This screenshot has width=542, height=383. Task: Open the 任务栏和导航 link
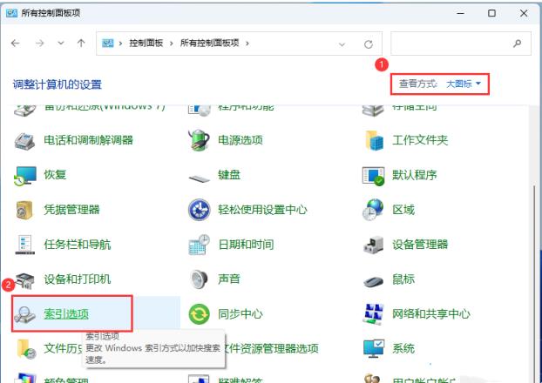pos(77,245)
